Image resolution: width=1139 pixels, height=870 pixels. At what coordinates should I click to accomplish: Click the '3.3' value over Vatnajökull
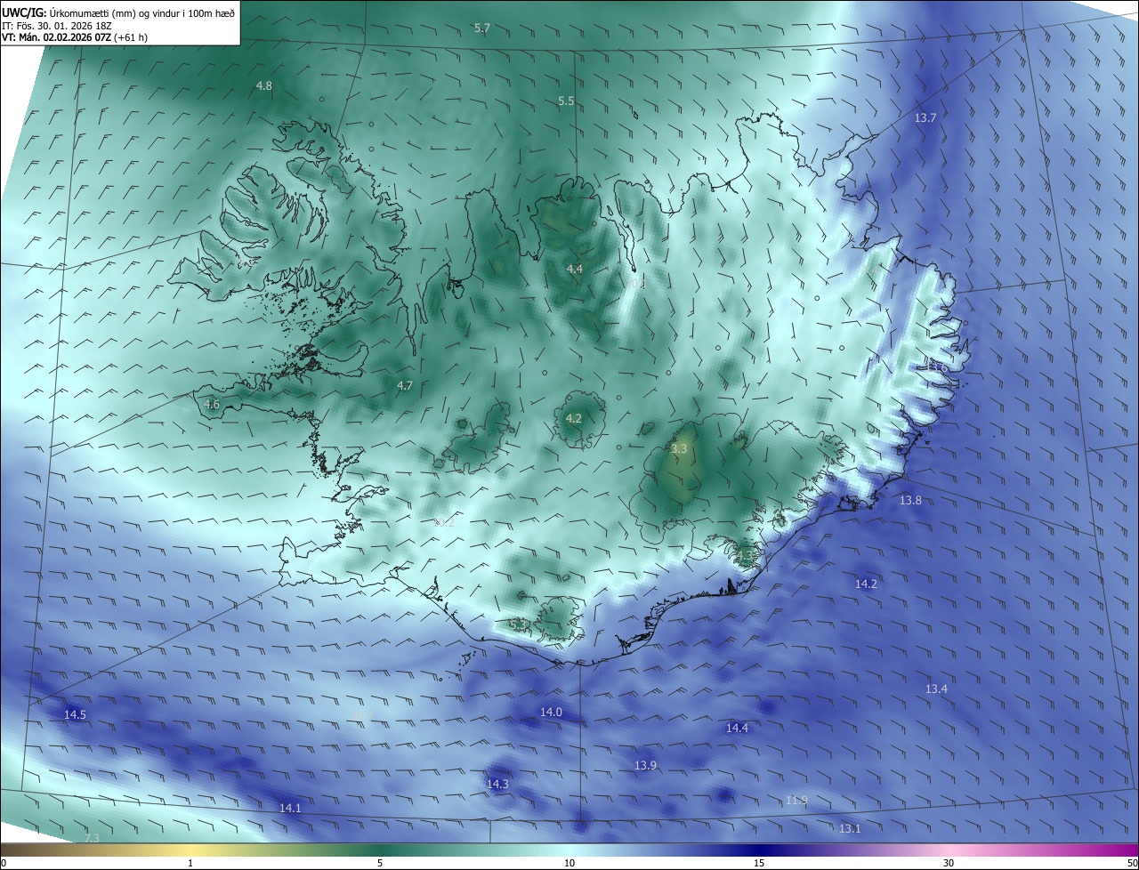pyautogui.click(x=680, y=449)
